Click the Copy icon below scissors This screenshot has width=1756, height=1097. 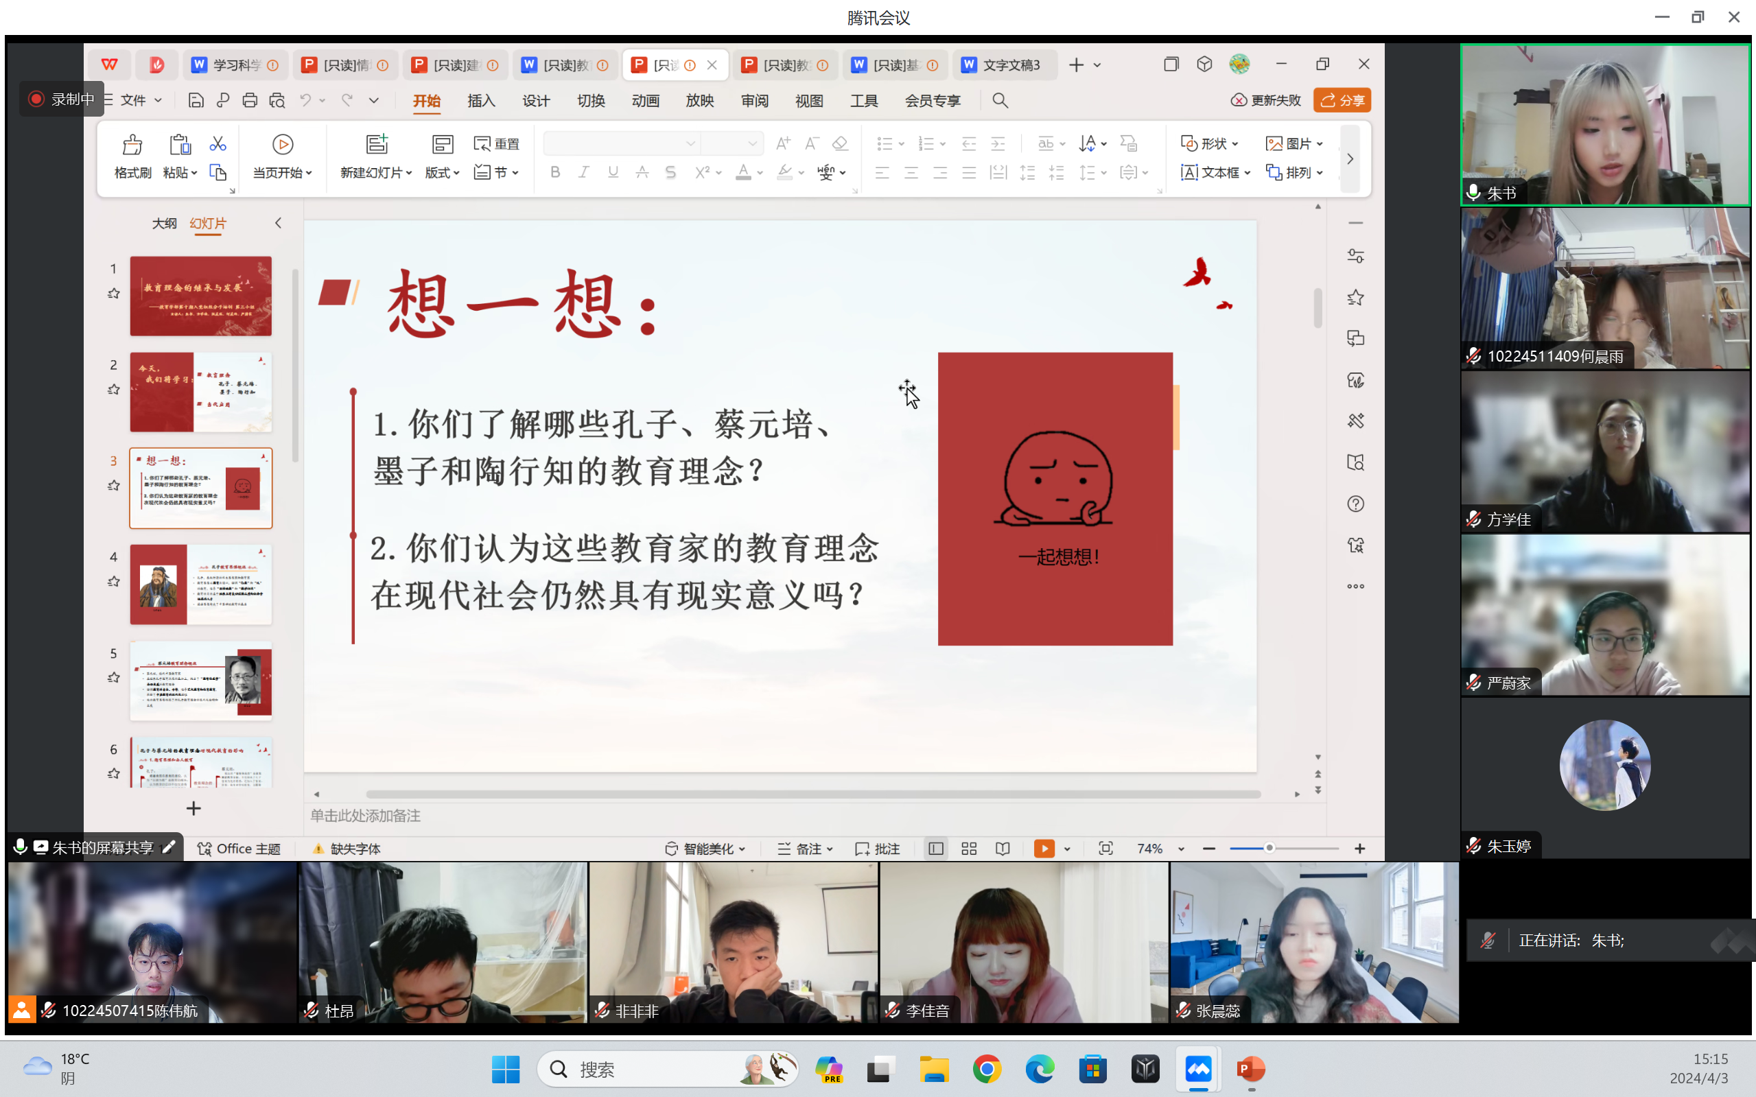pyautogui.click(x=218, y=173)
